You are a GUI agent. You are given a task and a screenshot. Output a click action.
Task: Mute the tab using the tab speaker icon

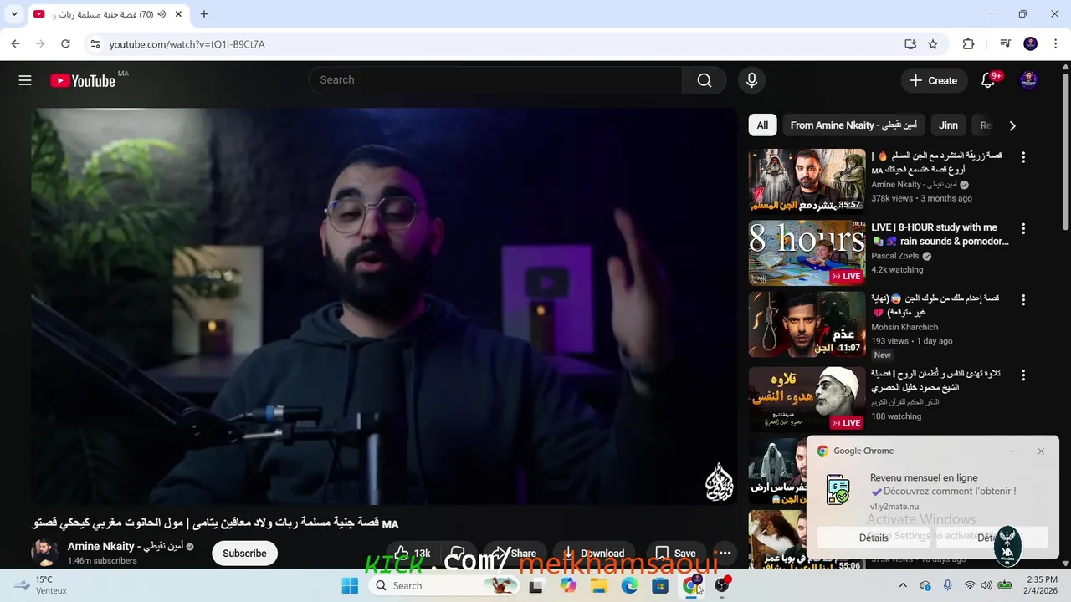(x=161, y=14)
